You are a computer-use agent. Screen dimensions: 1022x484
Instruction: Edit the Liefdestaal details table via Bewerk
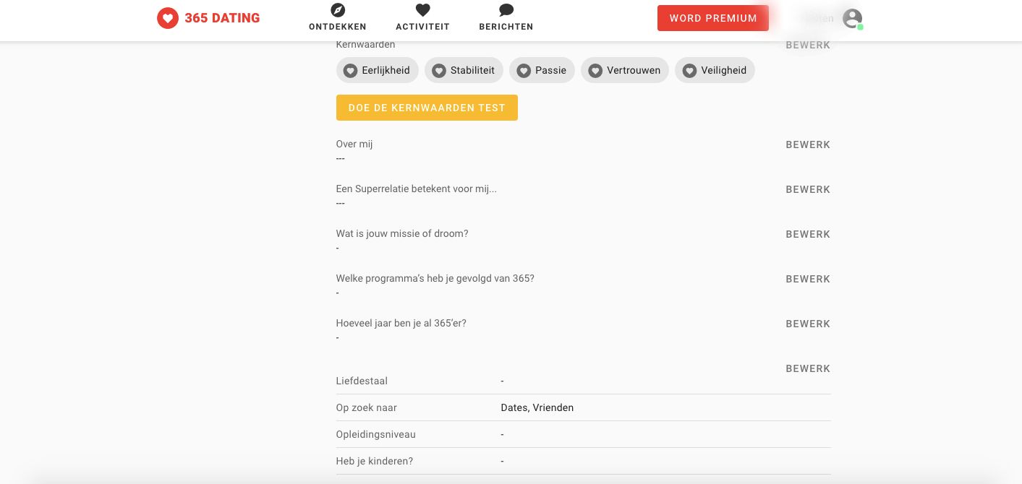coord(808,368)
